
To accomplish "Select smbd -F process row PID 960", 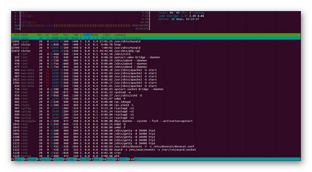I will [x=156, y=99].
